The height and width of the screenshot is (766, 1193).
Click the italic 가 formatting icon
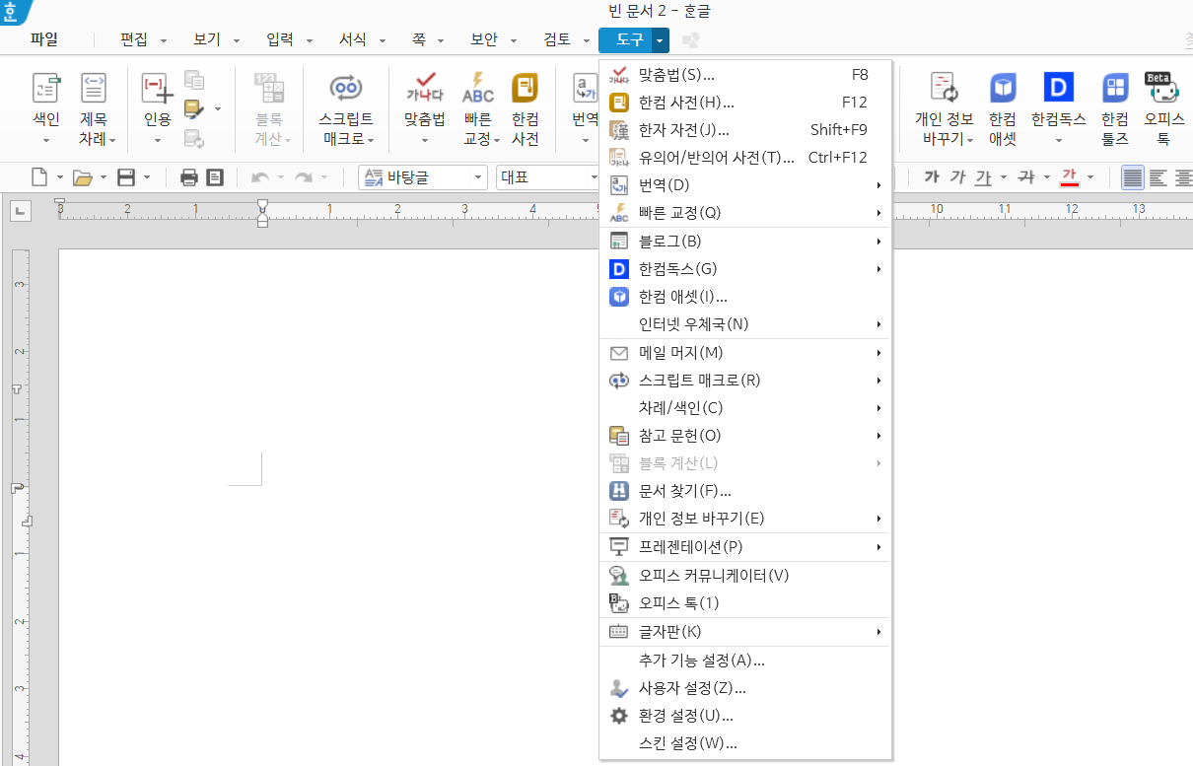(957, 177)
